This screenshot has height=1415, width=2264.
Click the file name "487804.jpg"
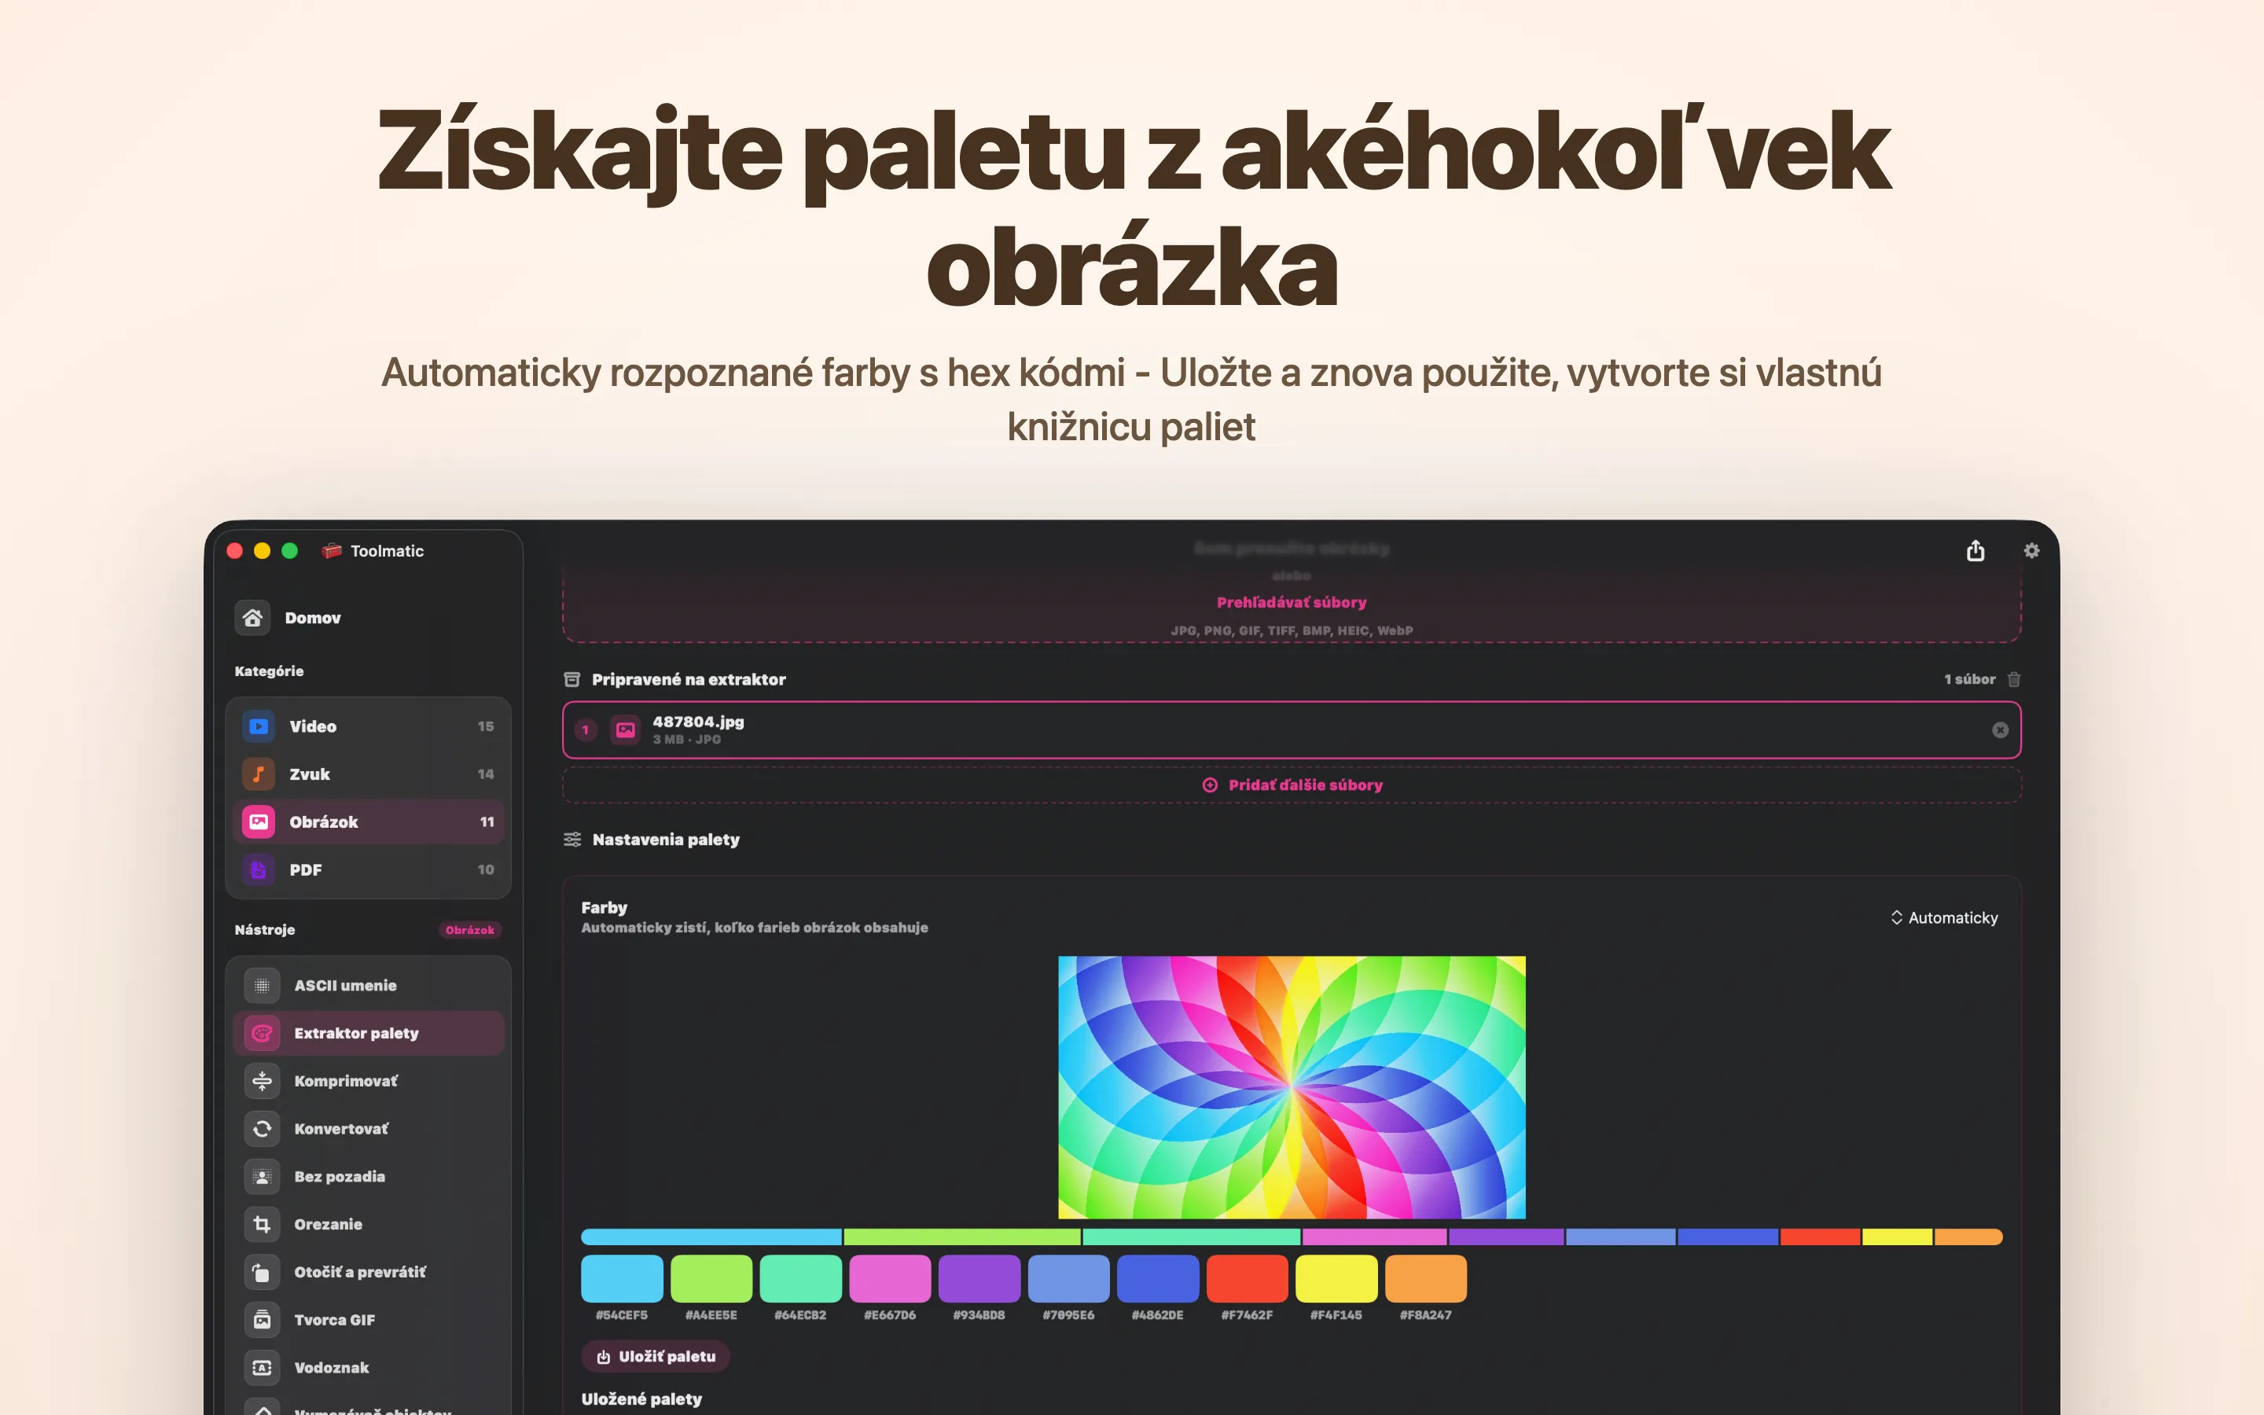pyautogui.click(x=698, y=722)
